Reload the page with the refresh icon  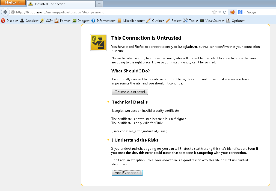tap(224, 12)
